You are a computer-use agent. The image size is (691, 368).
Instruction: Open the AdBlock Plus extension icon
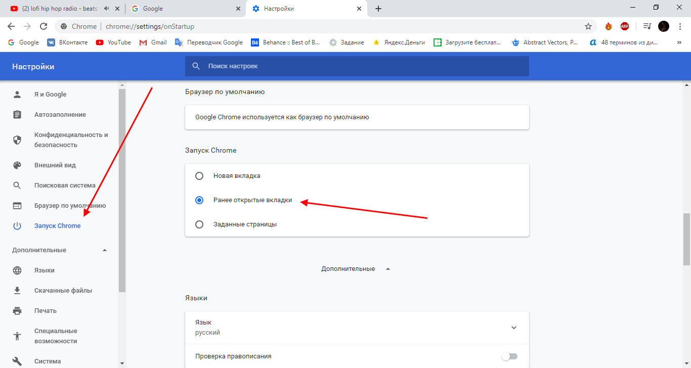[x=625, y=26]
